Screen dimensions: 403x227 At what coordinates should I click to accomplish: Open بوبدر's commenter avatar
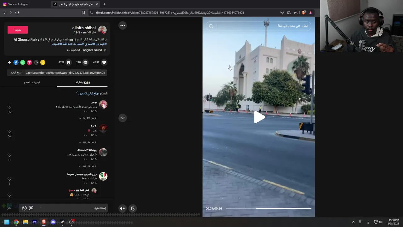tap(103, 104)
